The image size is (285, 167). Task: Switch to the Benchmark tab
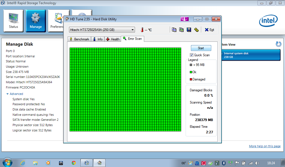pyautogui.click(x=79, y=39)
